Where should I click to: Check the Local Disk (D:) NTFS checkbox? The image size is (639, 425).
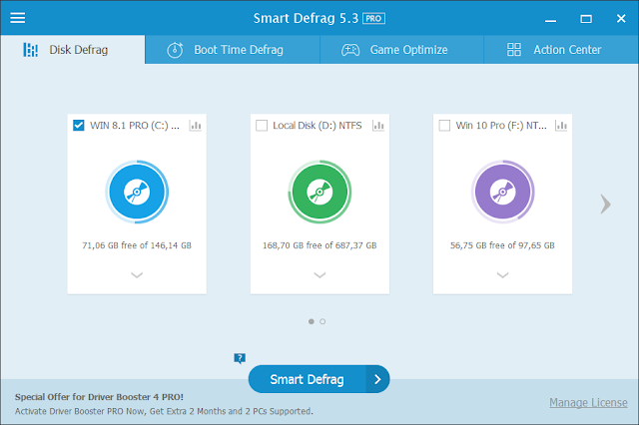tap(262, 126)
